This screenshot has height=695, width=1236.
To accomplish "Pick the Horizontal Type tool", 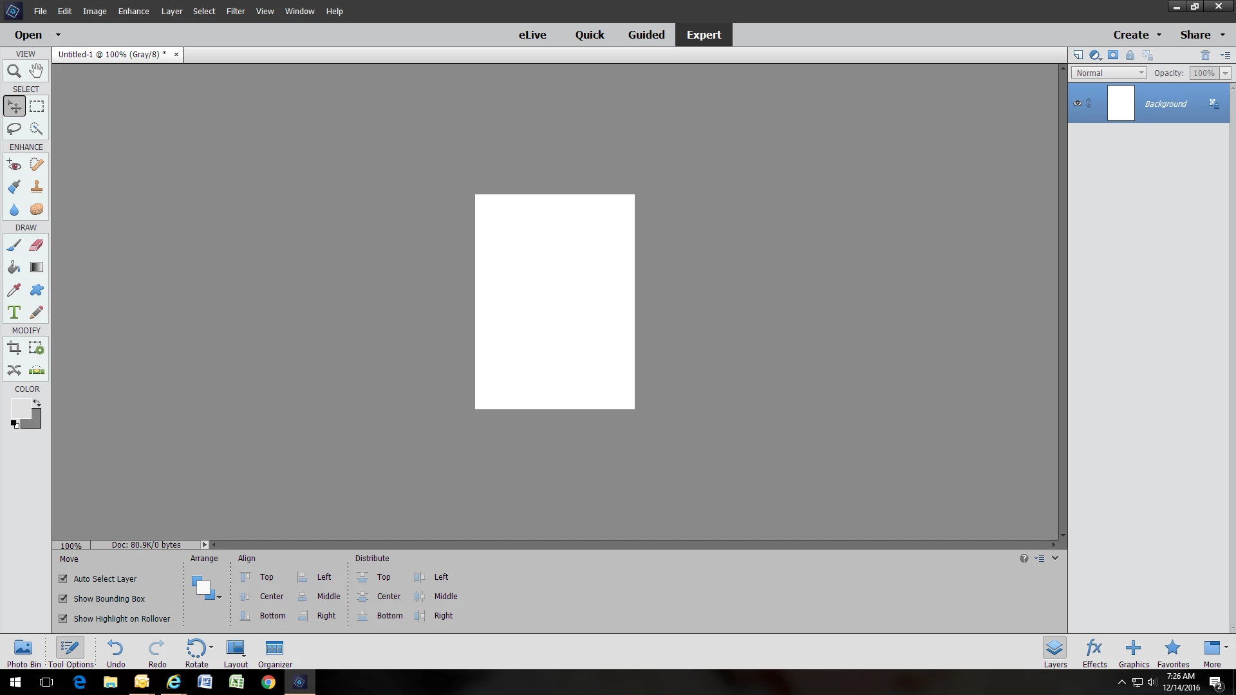I will [x=14, y=313].
